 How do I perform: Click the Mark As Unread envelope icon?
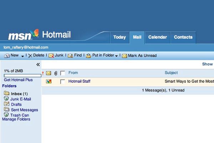click(124, 56)
